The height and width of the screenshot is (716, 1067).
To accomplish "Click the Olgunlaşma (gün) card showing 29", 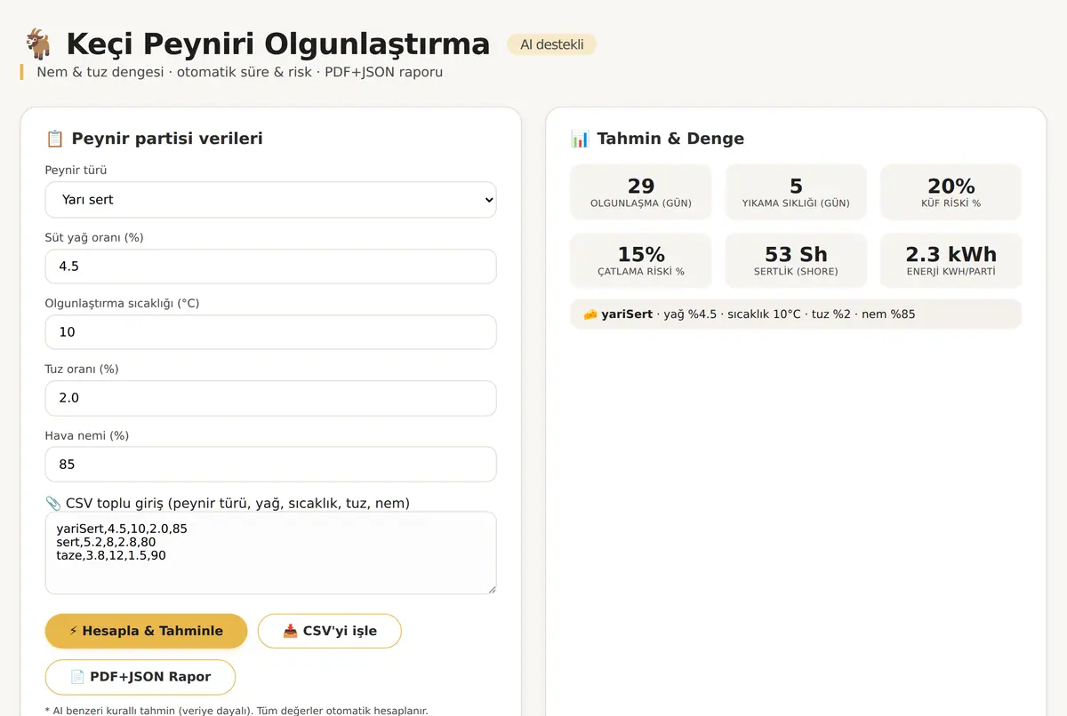I will [641, 192].
